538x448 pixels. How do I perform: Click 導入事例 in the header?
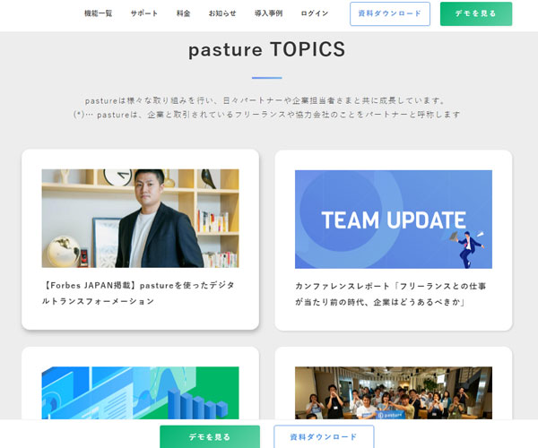(x=268, y=13)
